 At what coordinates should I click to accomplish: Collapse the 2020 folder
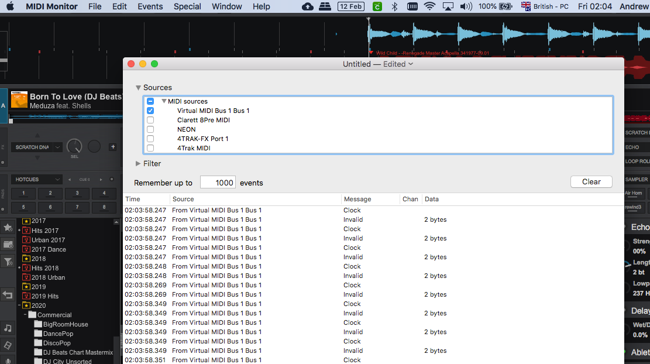19,305
